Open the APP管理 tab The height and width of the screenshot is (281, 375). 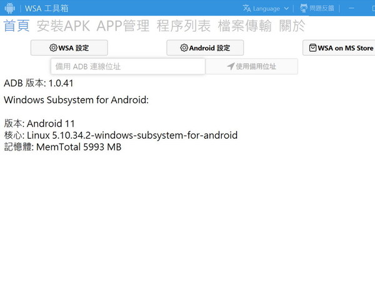pos(123,26)
